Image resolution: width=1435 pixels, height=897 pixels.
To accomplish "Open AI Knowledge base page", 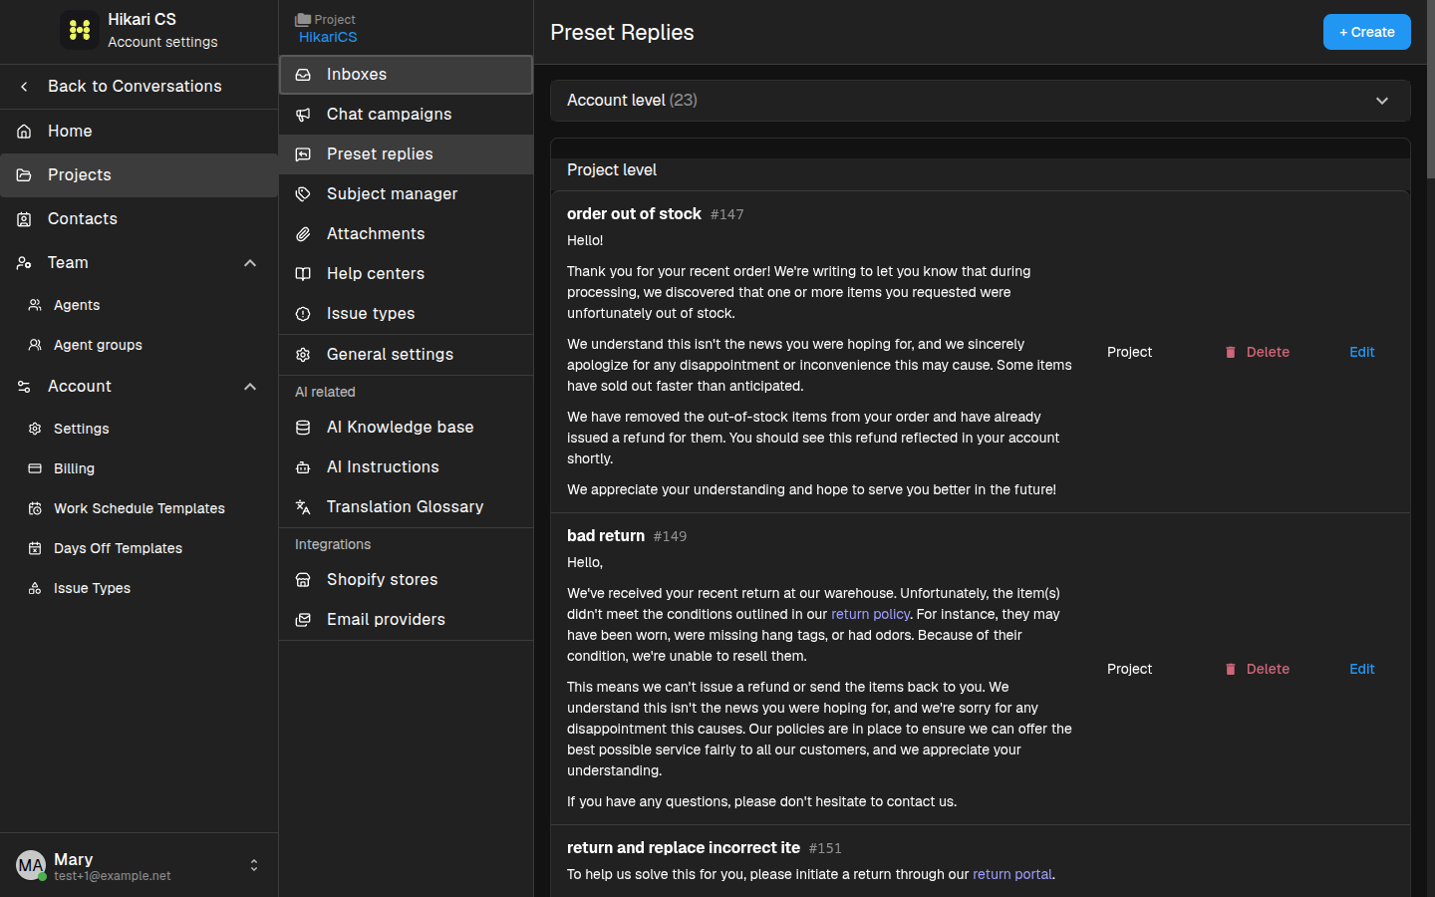I will click(407, 428).
